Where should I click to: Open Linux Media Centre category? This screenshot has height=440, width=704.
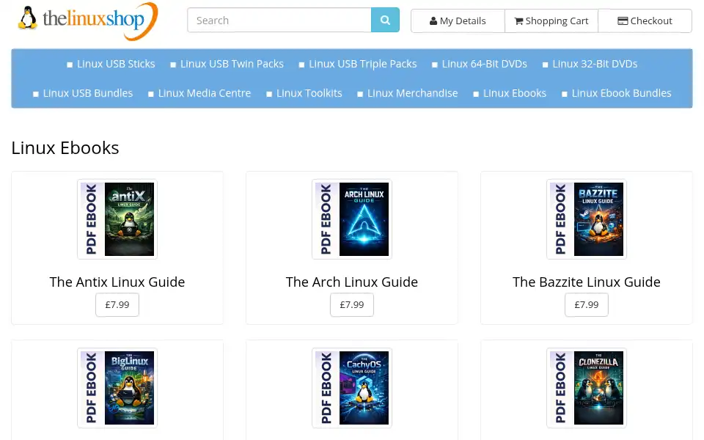205,93
